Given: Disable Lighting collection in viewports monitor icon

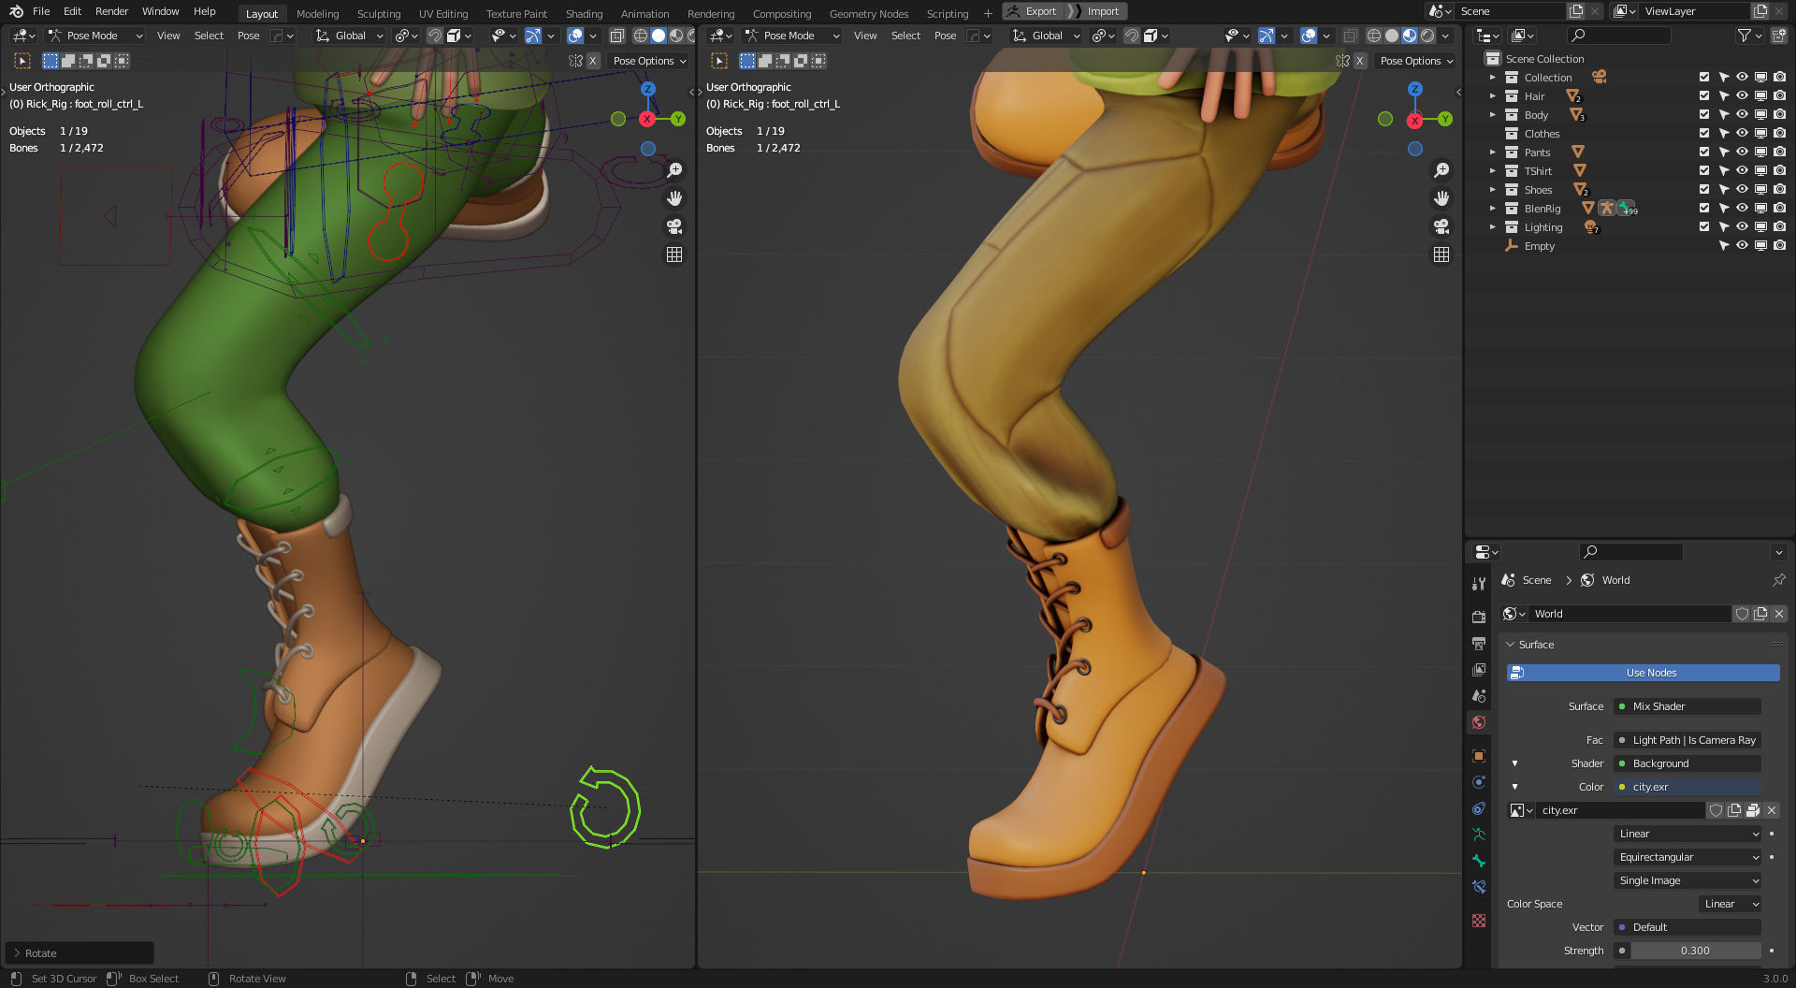Looking at the screenshot, I should click(x=1760, y=227).
